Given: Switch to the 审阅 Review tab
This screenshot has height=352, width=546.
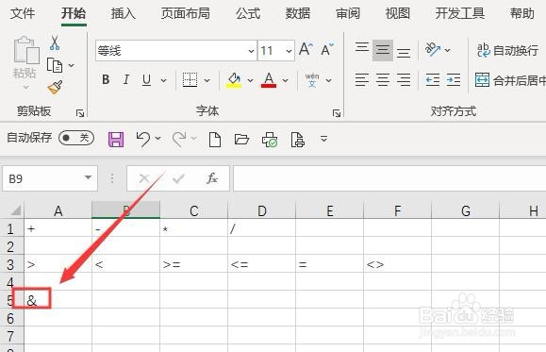Looking at the screenshot, I should pyautogui.click(x=348, y=13).
